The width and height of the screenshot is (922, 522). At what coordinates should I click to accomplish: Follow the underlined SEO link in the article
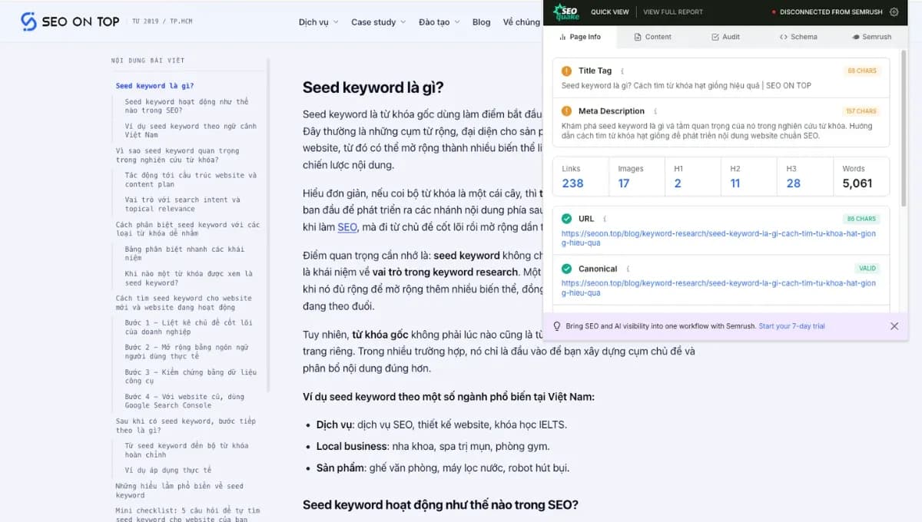point(347,227)
